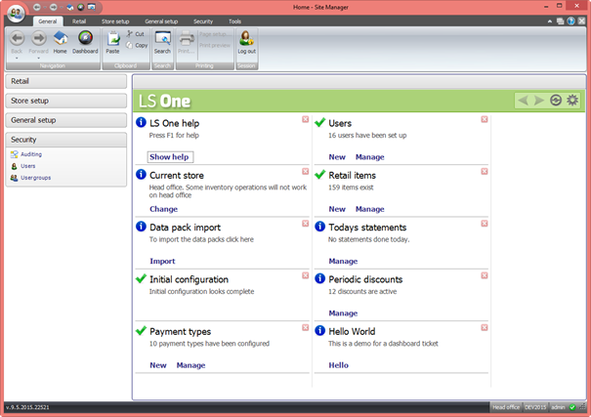Screen dimensions: 591x417
Task: Click Manage under Retail items
Action: 370,209
